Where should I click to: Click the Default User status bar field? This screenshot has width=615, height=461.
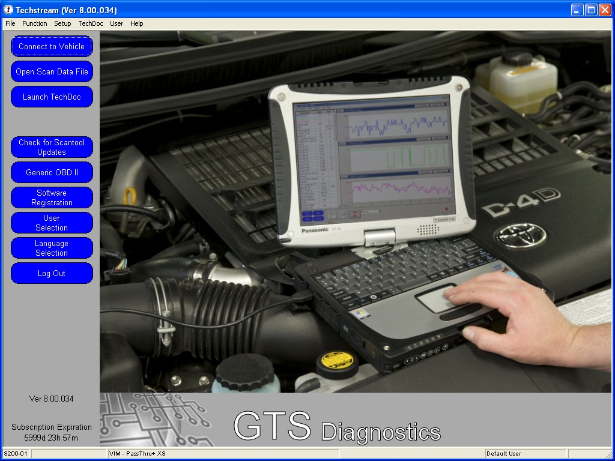(525, 454)
